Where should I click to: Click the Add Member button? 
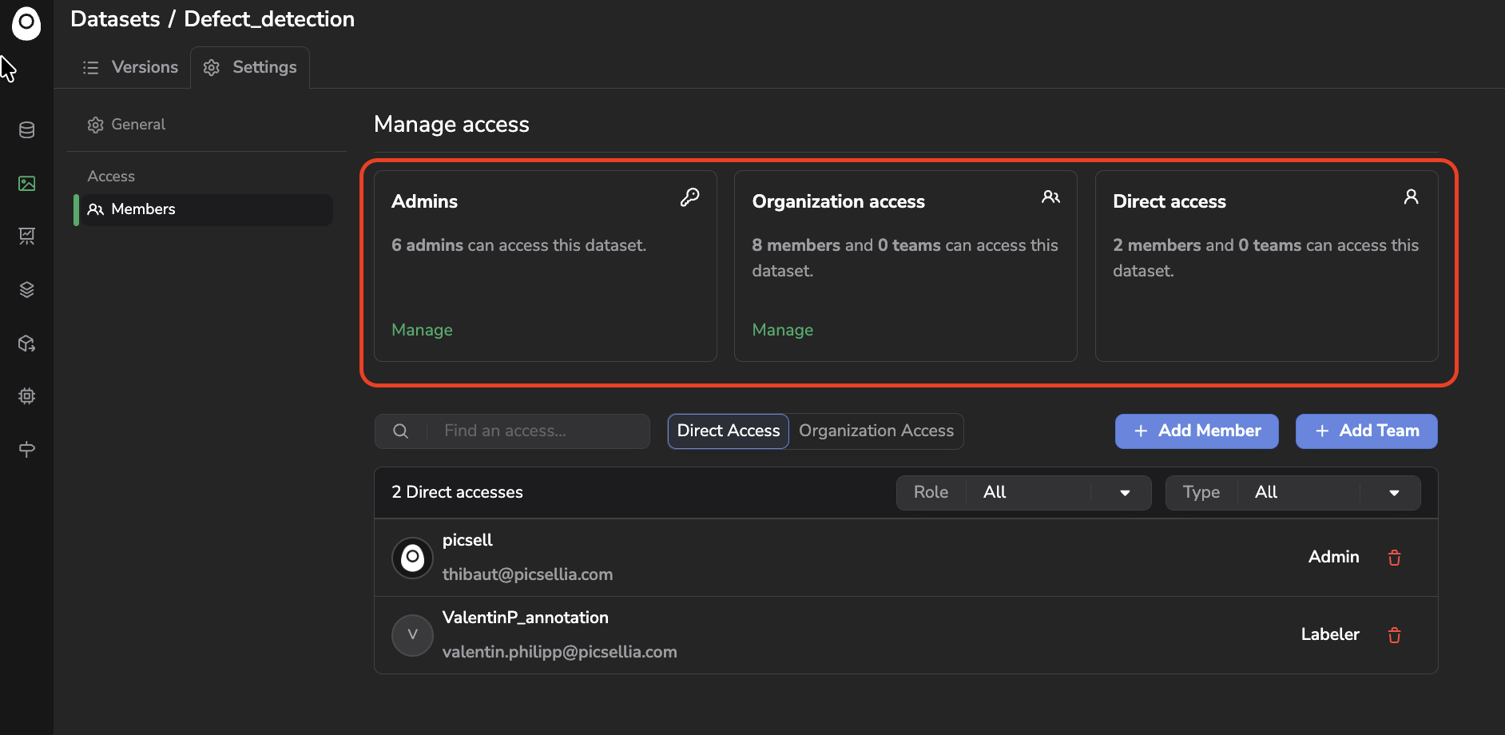pos(1196,431)
